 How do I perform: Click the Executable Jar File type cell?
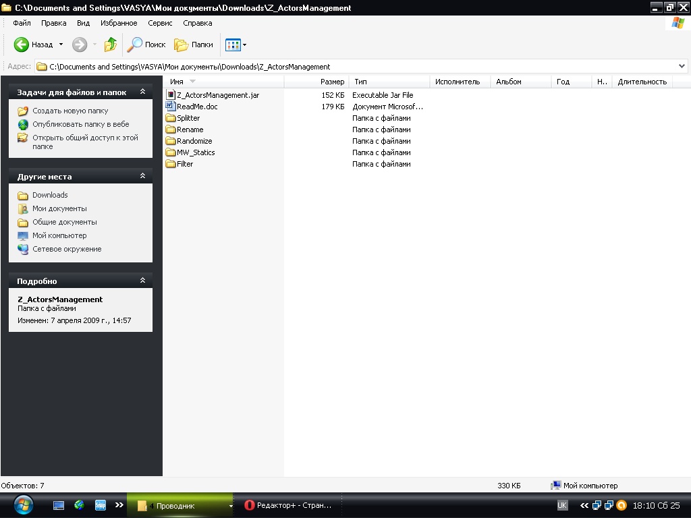tap(383, 94)
